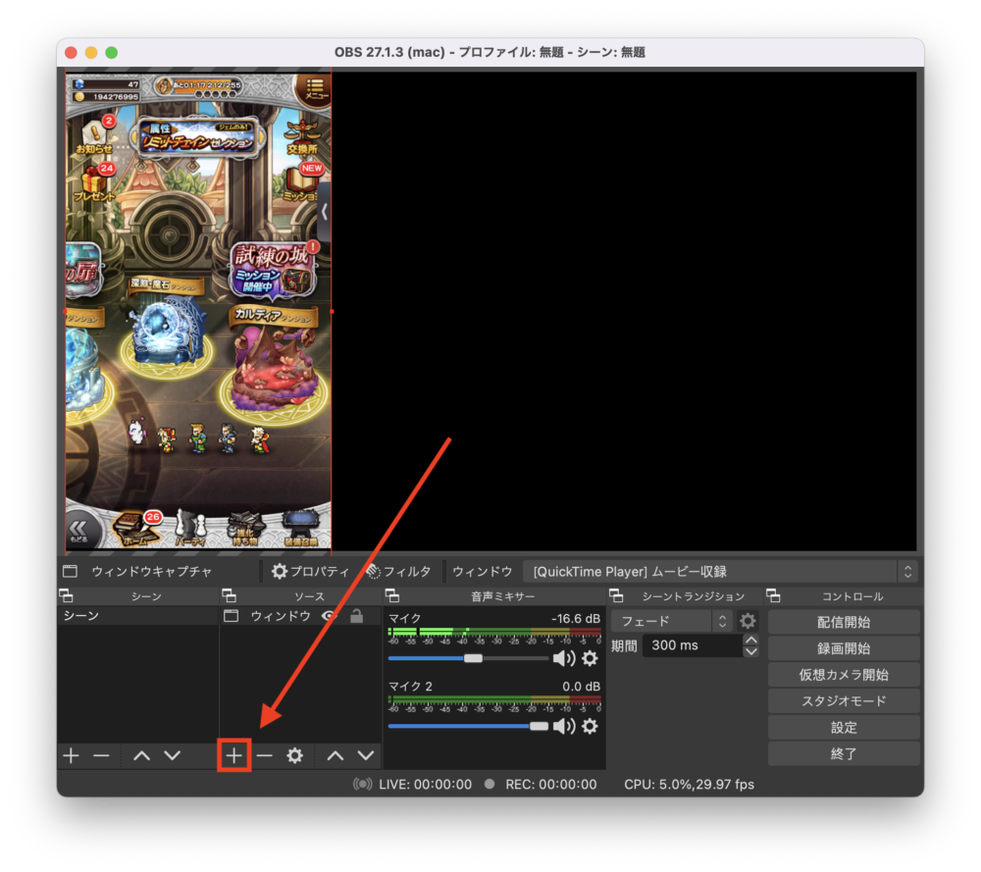Increase transition duration with up arrow
Image resolution: width=981 pixels, height=872 pixels.
coord(751,640)
